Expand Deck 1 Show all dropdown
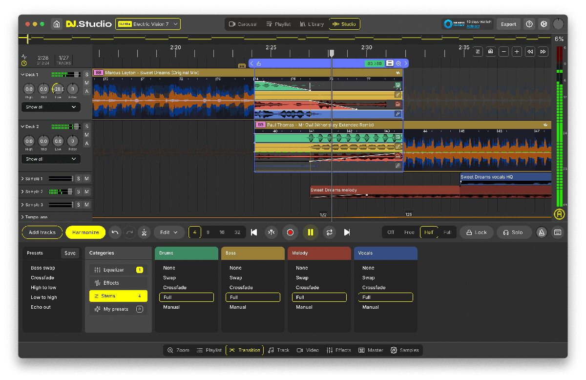Viewport: 586px width, 380px height. (x=51, y=107)
